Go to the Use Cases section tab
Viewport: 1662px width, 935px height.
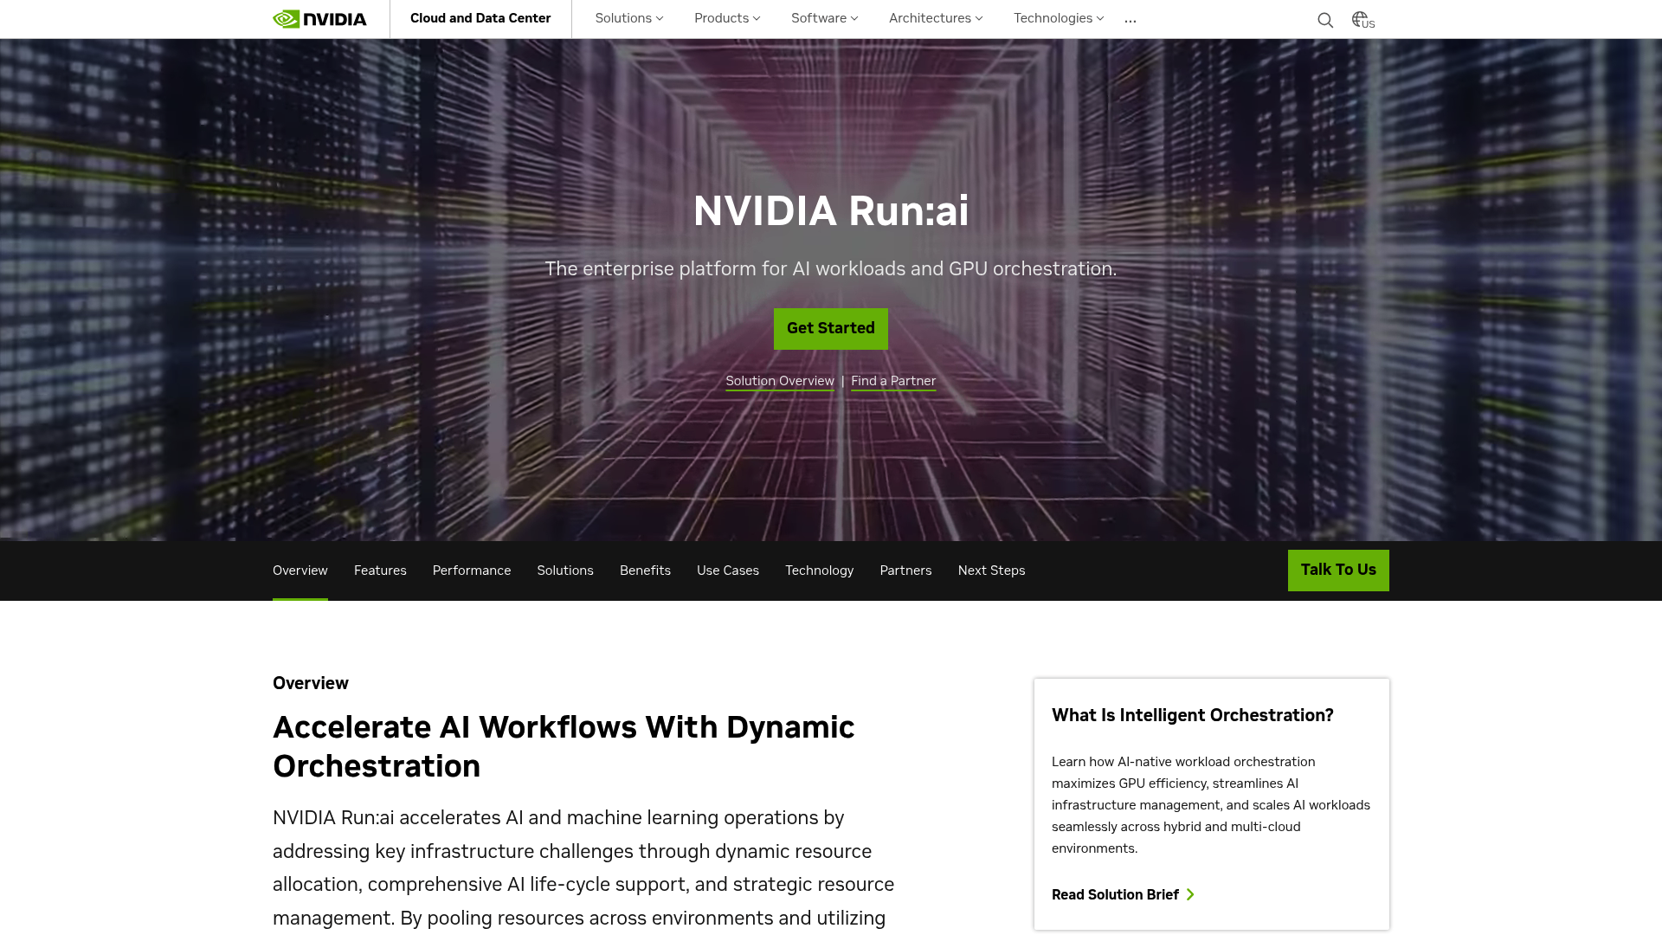tap(728, 571)
